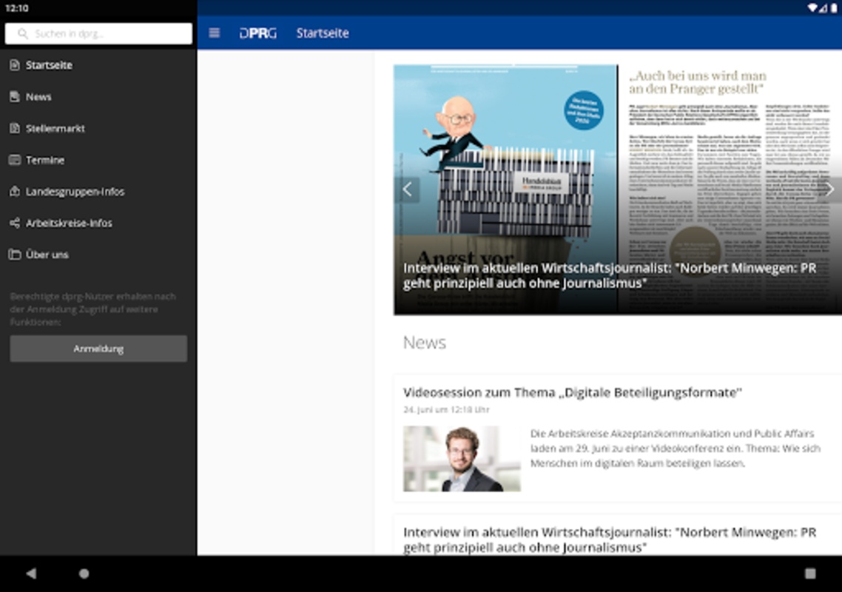Open the hamburger menu icon
The height and width of the screenshot is (592, 842).
pyautogui.click(x=215, y=33)
